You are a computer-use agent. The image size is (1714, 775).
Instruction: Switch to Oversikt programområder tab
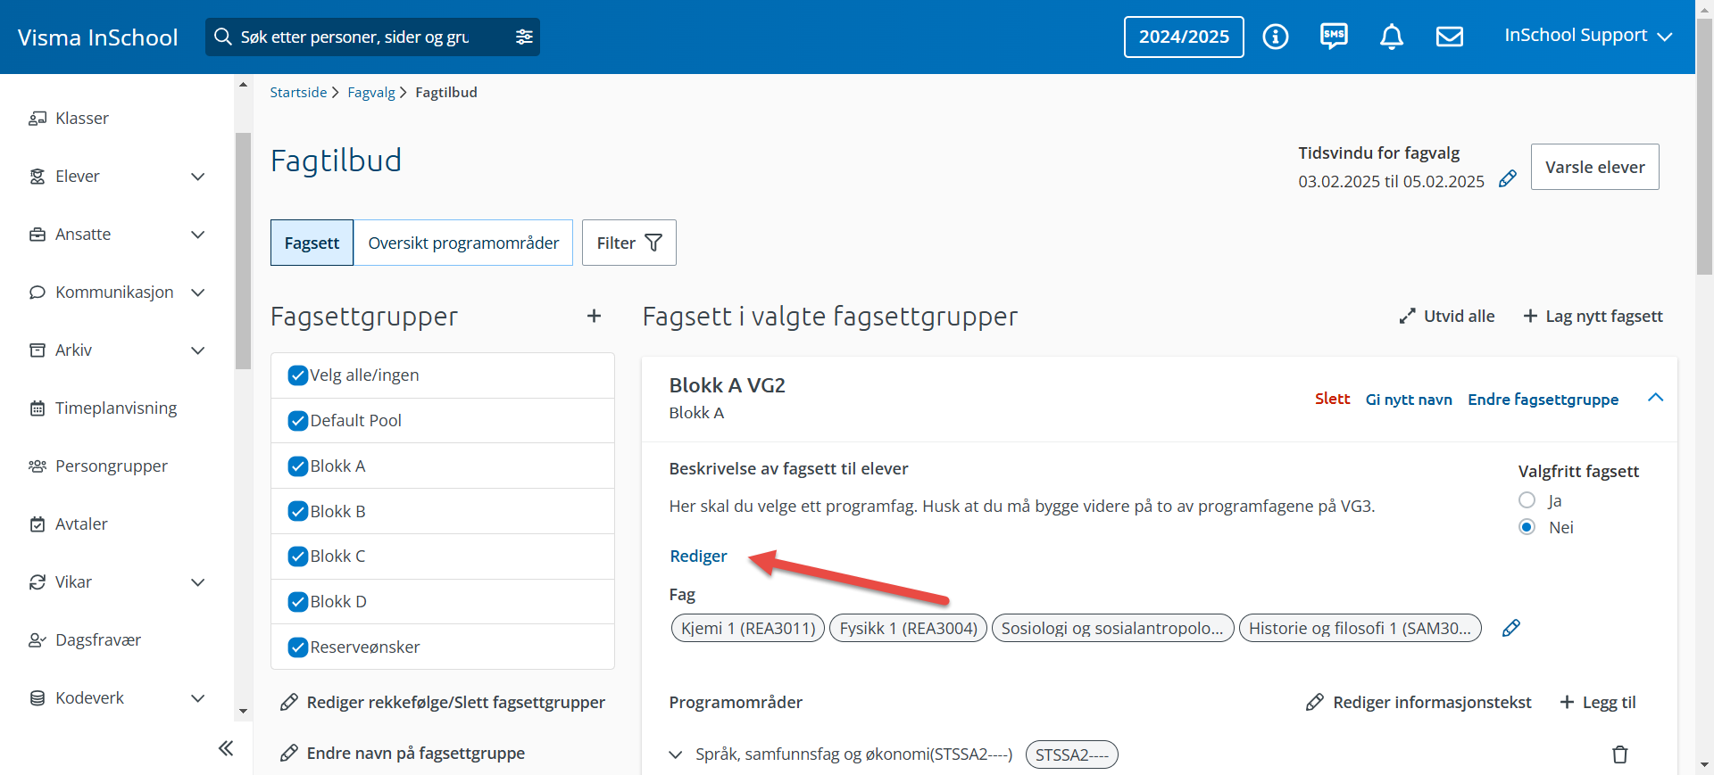[463, 243]
